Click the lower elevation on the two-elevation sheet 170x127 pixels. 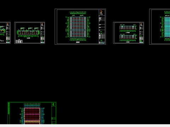128,38
